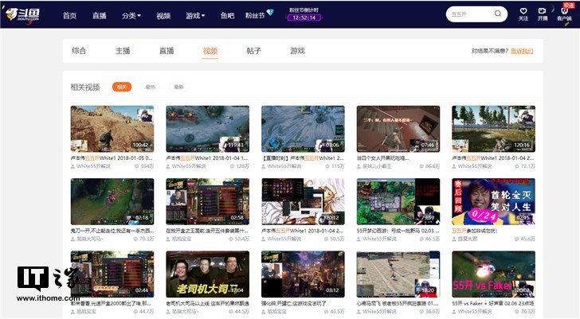Open video thumbnail with duration 120:12
580x319 pixels.
[x=303, y=201]
